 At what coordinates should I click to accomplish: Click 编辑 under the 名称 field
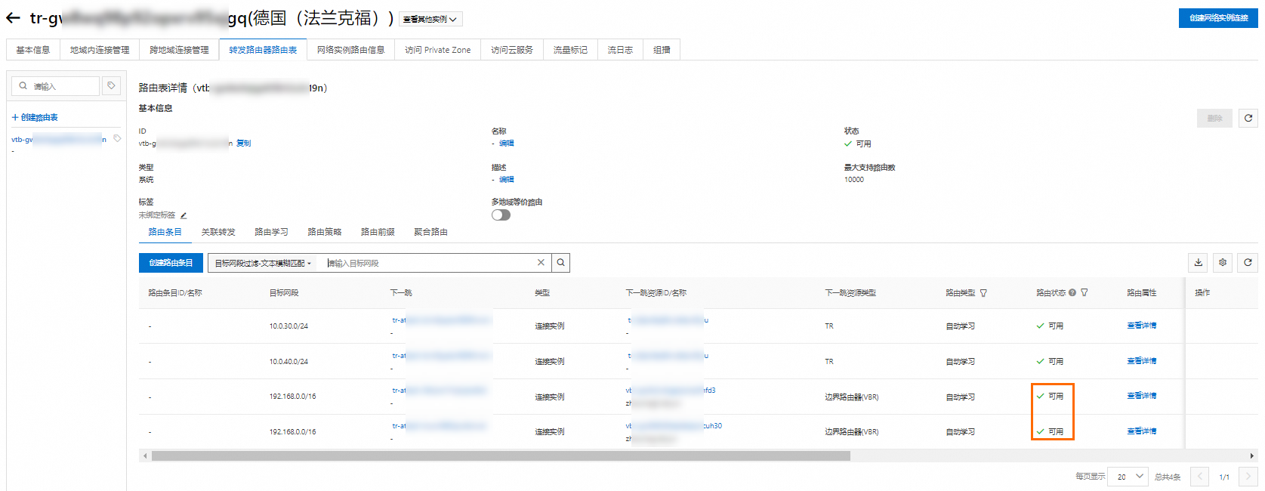point(506,143)
